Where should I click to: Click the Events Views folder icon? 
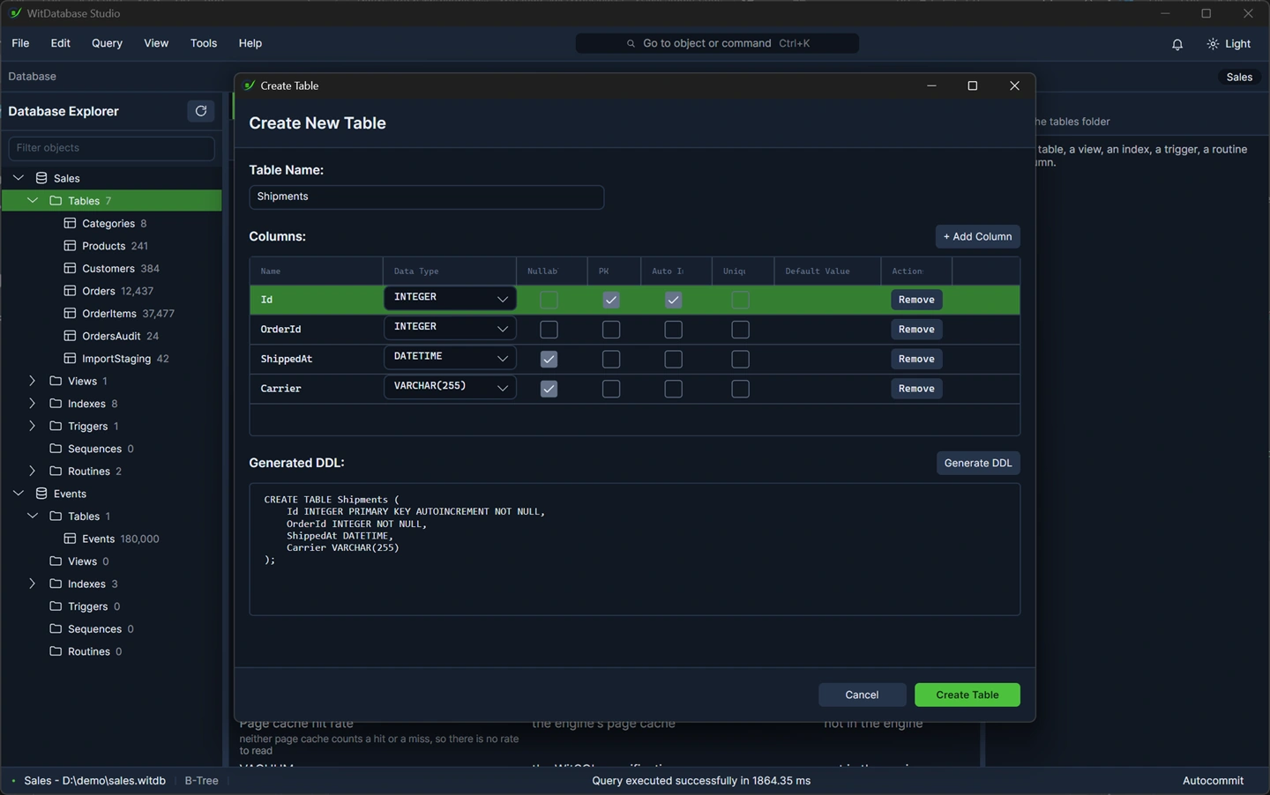56,561
